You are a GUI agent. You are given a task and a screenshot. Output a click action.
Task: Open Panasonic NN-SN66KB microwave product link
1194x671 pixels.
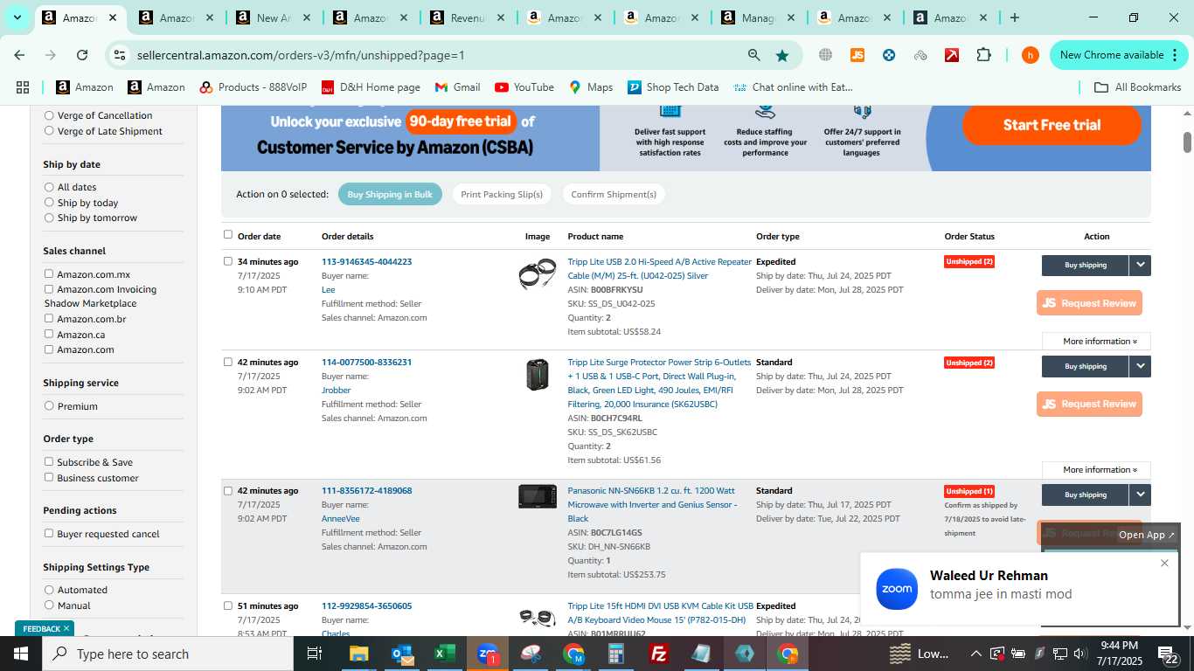pyautogui.click(x=652, y=504)
